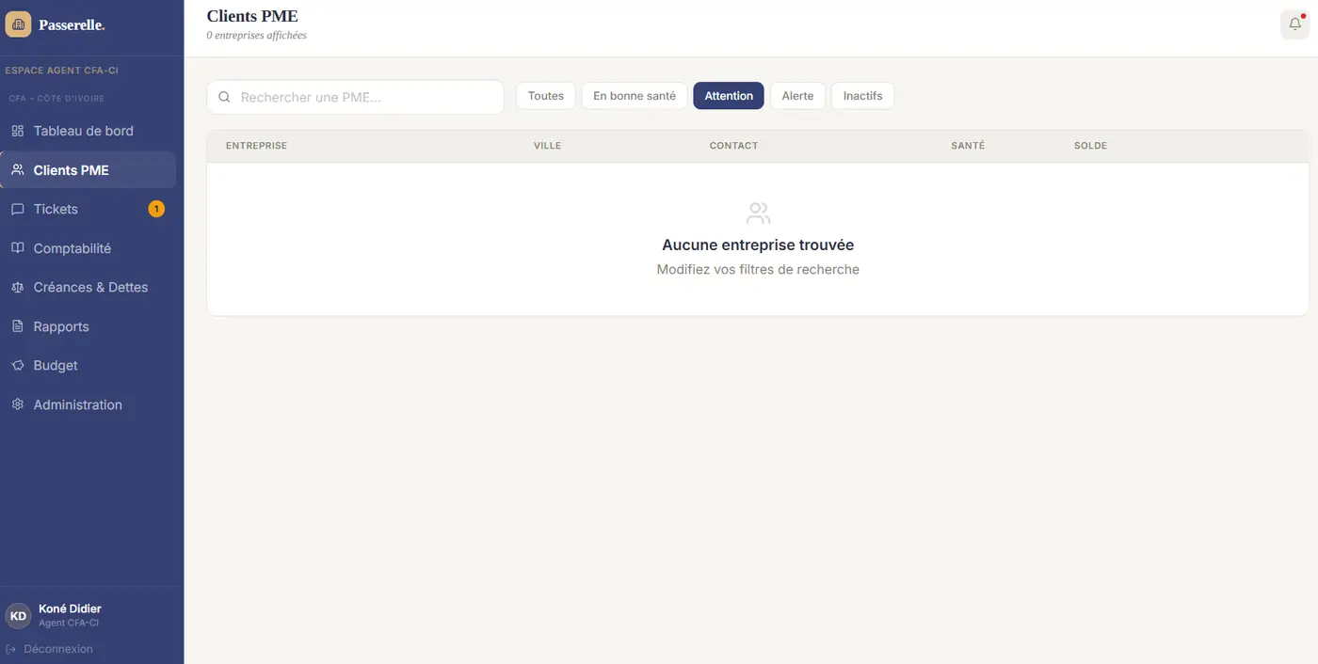Open Tableau de bord menu item
This screenshot has width=1318, height=664.
88,131
